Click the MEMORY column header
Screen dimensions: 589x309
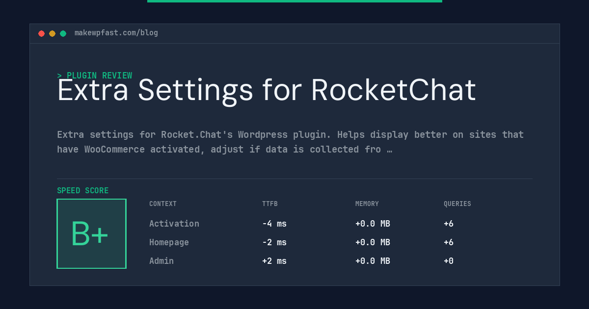pos(367,204)
